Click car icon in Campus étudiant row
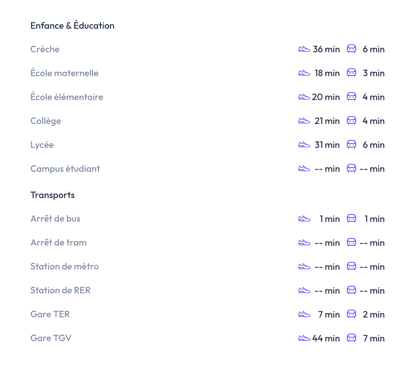 point(351,168)
